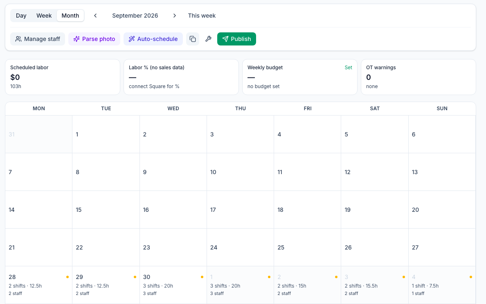Open the OT warnings card
The height and width of the screenshot is (304, 486).
pyautogui.click(x=418, y=77)
